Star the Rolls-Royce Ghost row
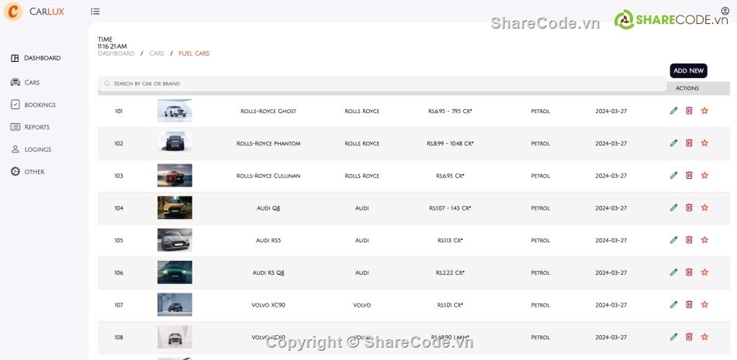This screenshot has height=360, width=737. coord(704,111)
